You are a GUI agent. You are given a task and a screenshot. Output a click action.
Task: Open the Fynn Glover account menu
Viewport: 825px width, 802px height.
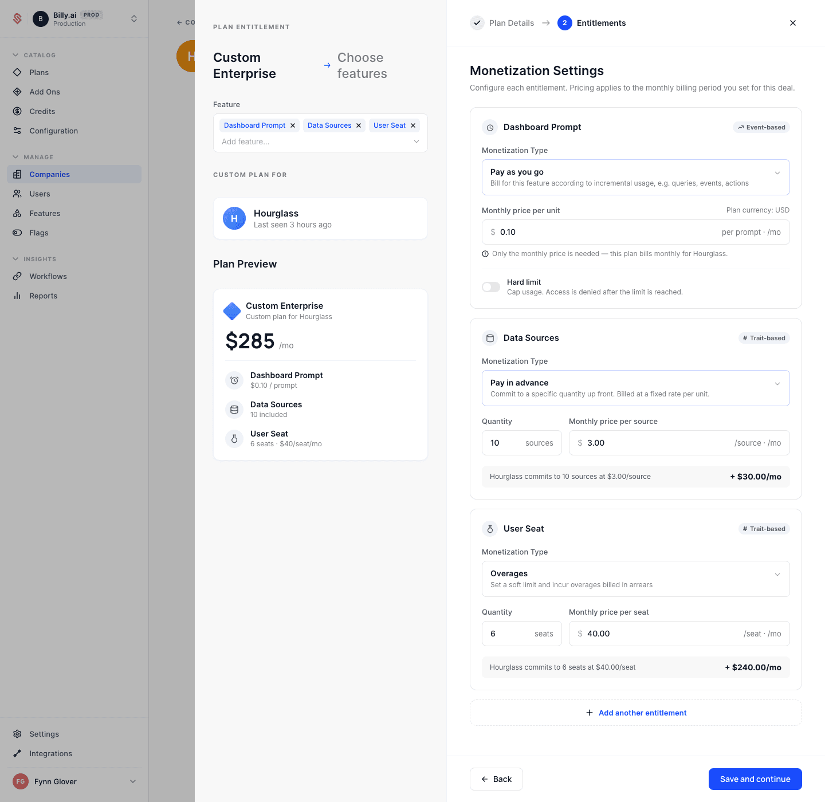click(x=74, y=781)
